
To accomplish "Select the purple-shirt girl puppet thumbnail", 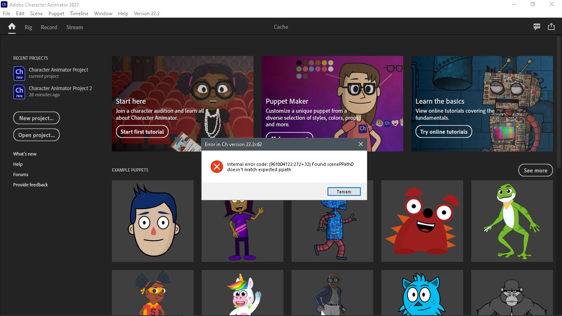I will 242,231.
